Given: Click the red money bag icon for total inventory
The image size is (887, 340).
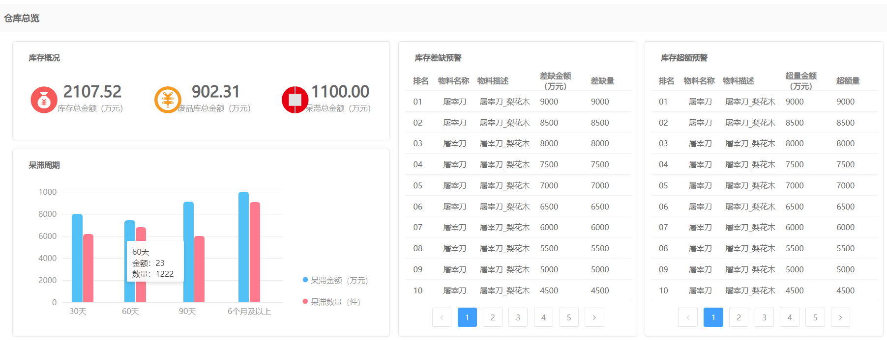Looking at the screenshot, I should pyautogui.click(x=44, y=100).
